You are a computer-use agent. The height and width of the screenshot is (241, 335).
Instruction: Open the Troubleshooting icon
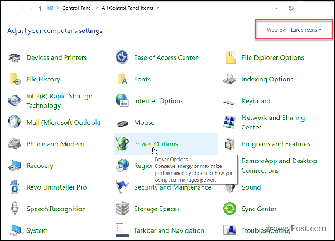(229, 230)
